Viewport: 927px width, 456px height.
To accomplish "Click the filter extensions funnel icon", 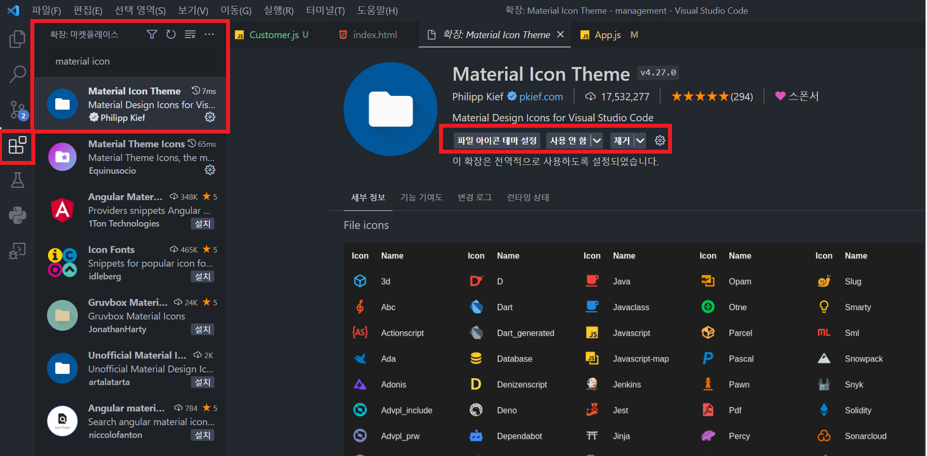I will [x=152, y=34].
